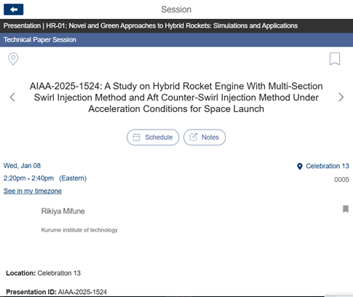This screenshot has width=353, height=297.
Task: Open the Celebration 13 room link
Action: pos(328,166)
